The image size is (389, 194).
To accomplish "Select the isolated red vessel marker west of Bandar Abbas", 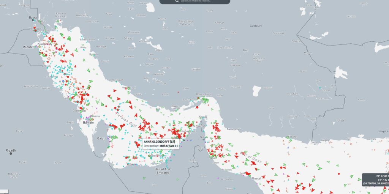I will click(x=178, y=92).
